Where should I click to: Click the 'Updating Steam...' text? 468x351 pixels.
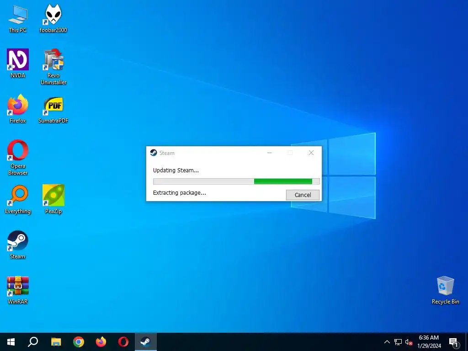176,170
